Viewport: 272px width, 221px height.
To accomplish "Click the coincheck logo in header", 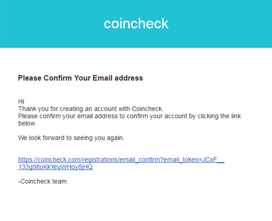I will pyautogui.click(x=136, y=24).
